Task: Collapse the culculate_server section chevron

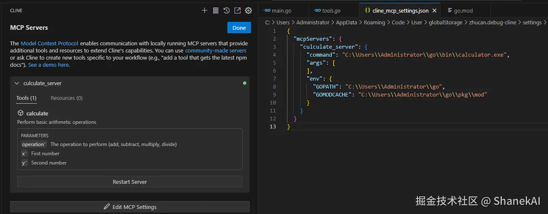Action: click(17, 84)
